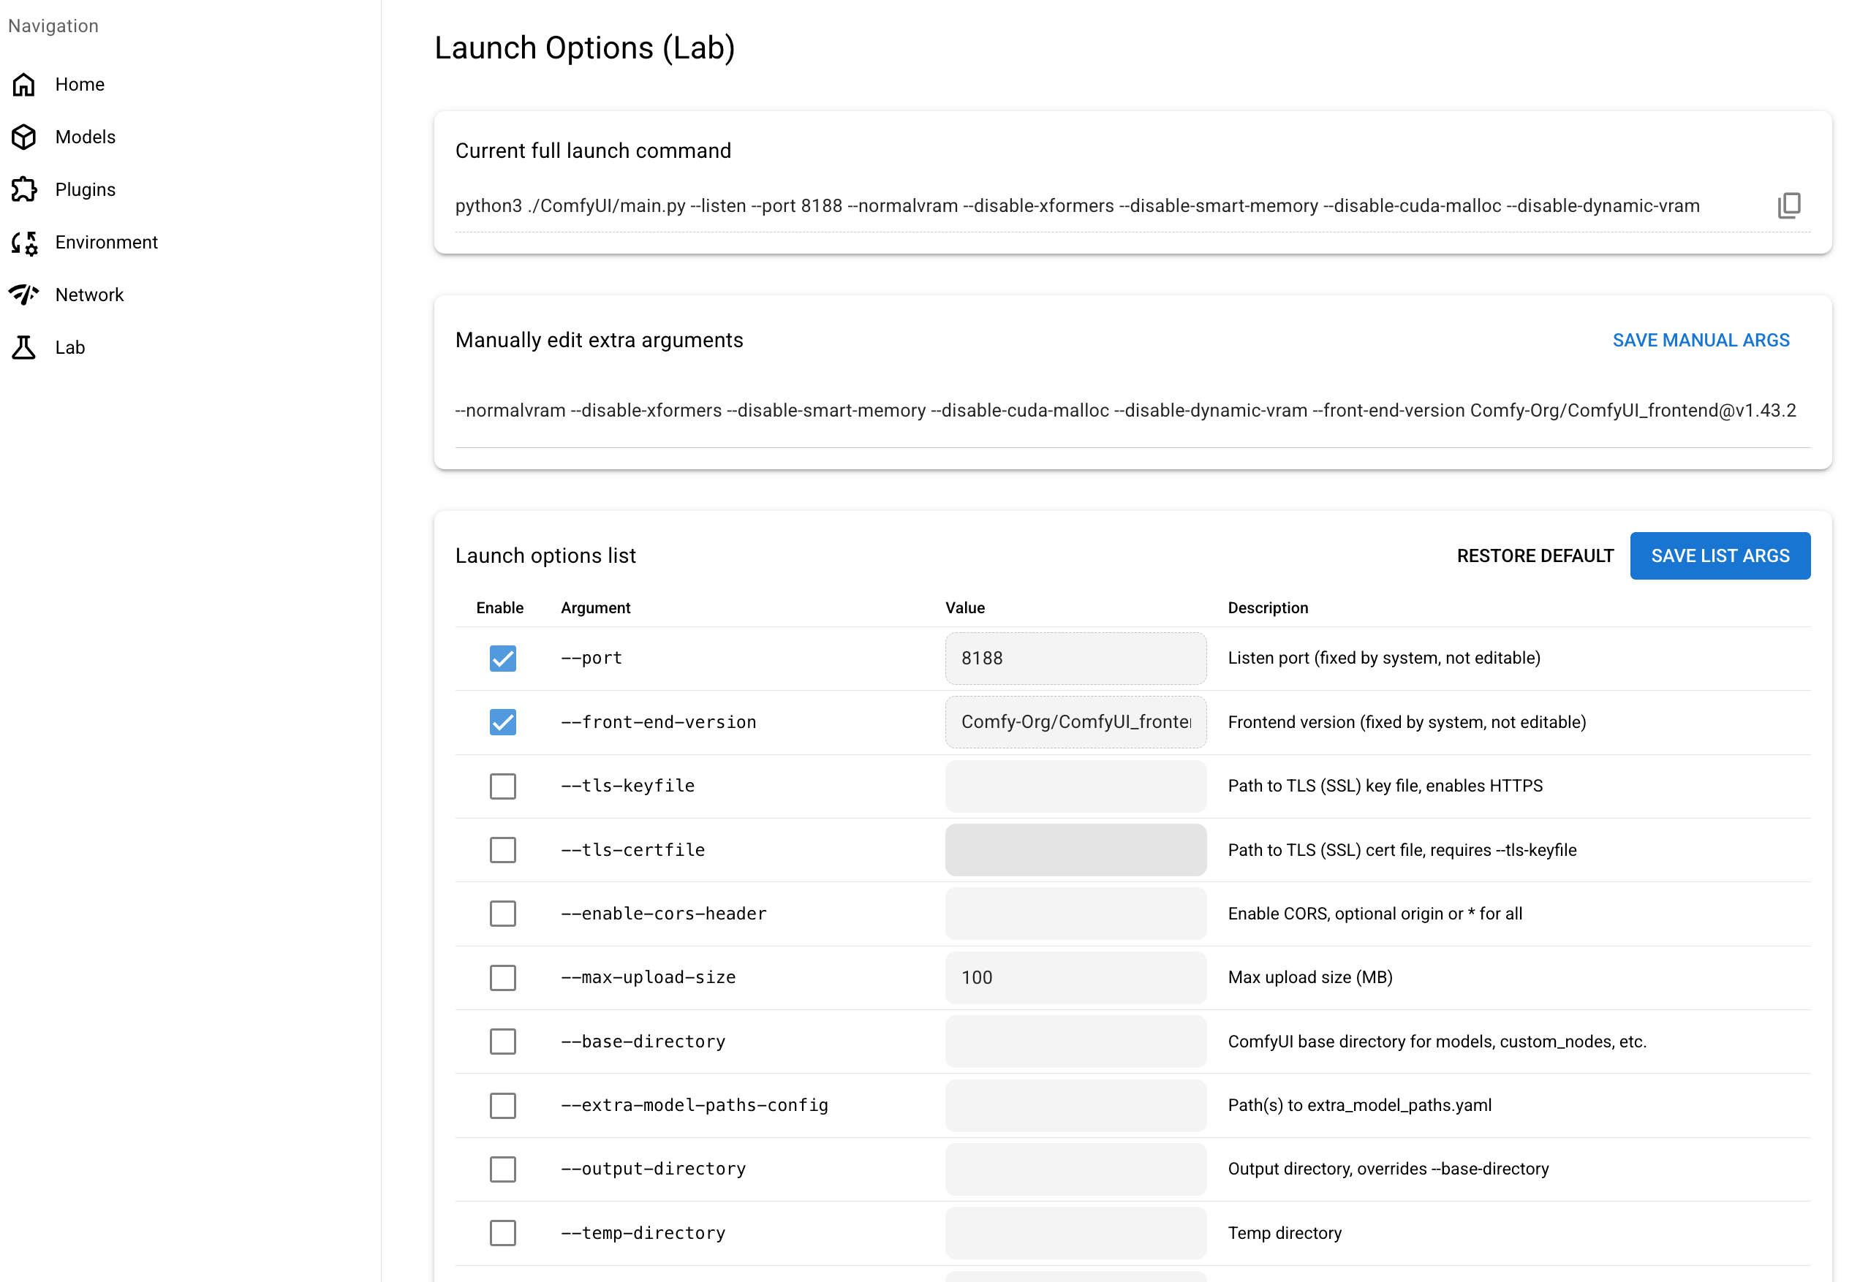Viewport: 1860px width, 1282px height.
Task: Click the --max-upload-size value field
Action: (1075, 979)
